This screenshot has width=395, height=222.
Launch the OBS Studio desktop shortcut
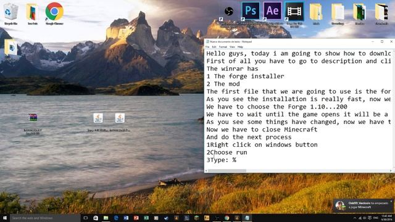[x=229, y=11]
